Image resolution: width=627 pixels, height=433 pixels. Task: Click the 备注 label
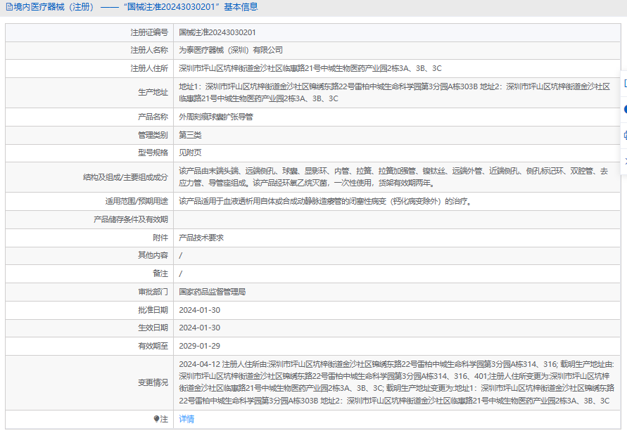(x=160, y=273)
